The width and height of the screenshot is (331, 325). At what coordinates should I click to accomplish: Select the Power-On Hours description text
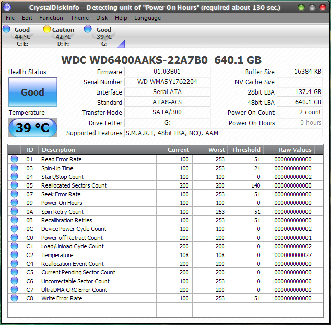pyautogui.click(x=62, y=203)
